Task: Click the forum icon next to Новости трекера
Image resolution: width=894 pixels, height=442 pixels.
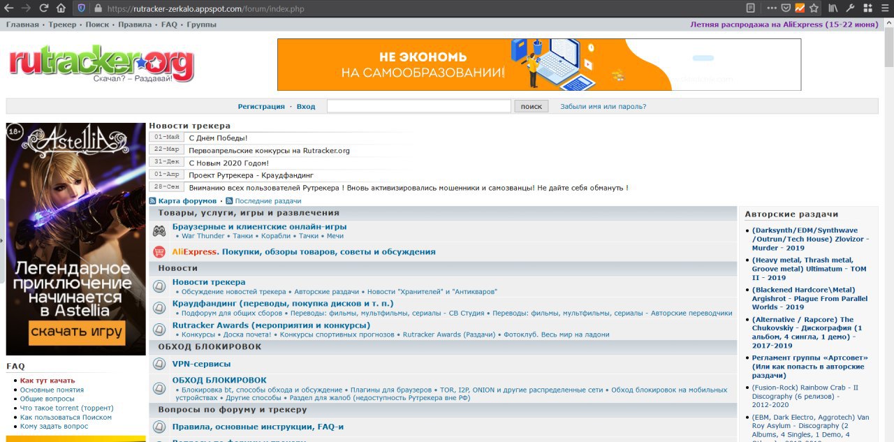Action: (159, 286)
